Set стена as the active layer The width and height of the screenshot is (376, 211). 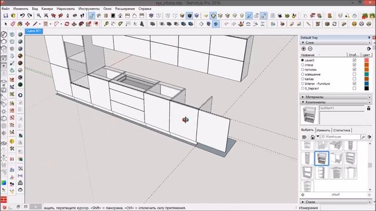[303, 65]
